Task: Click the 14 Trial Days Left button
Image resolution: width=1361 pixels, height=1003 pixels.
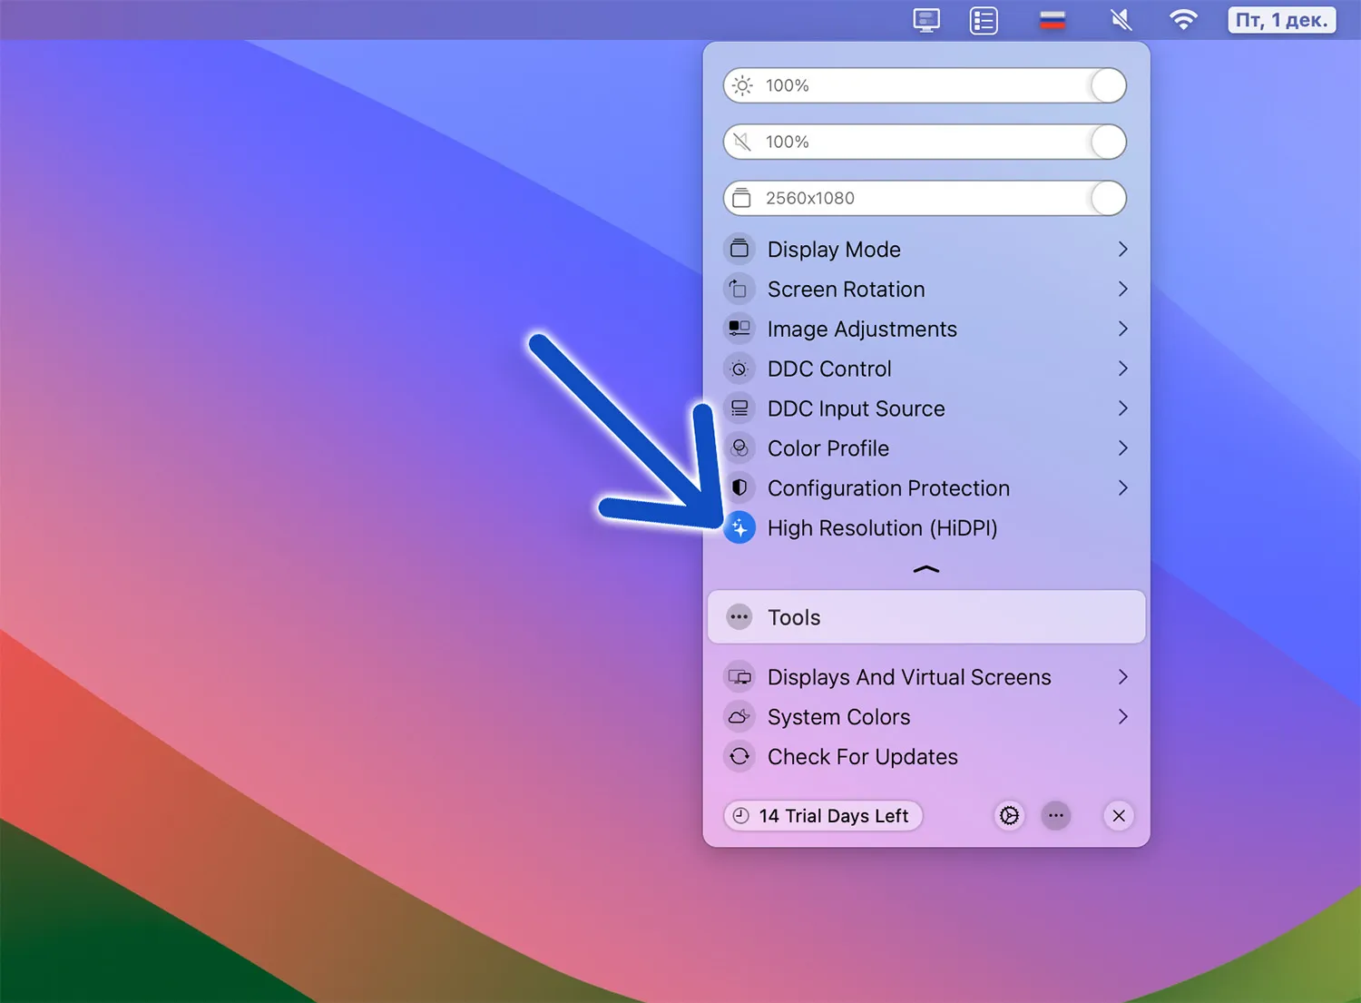Action: tap(823, 816)
